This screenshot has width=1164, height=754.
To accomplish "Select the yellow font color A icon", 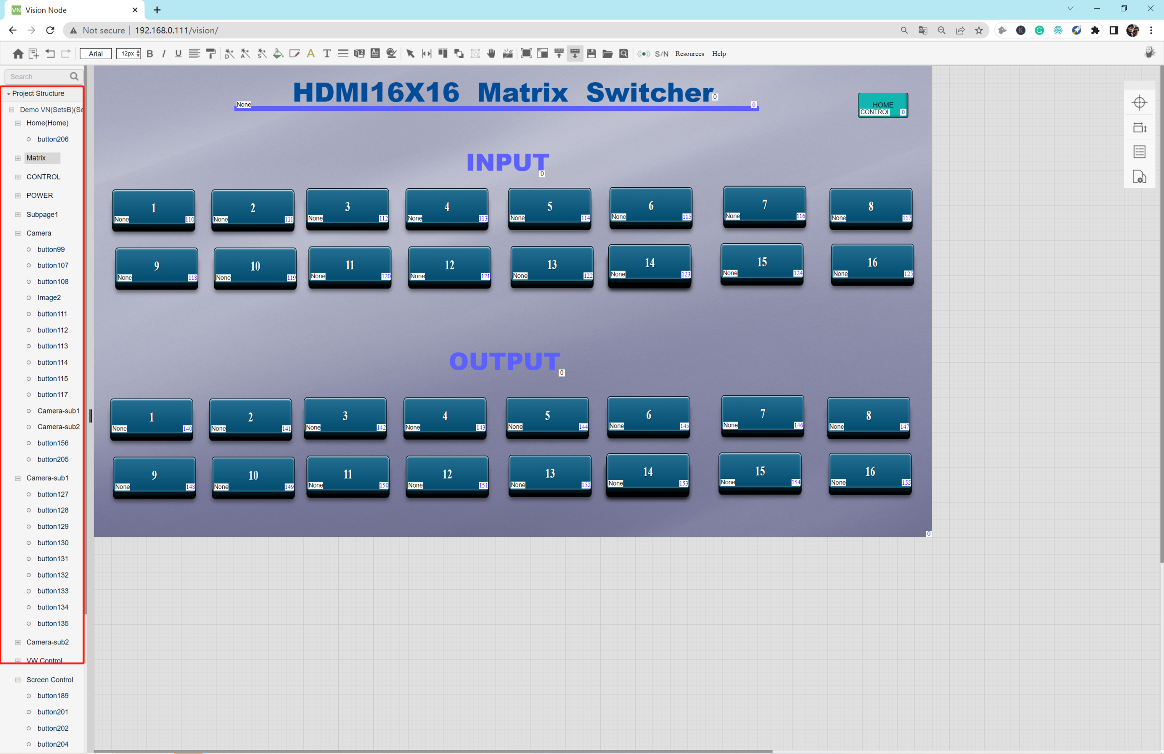I will (311, 54).
